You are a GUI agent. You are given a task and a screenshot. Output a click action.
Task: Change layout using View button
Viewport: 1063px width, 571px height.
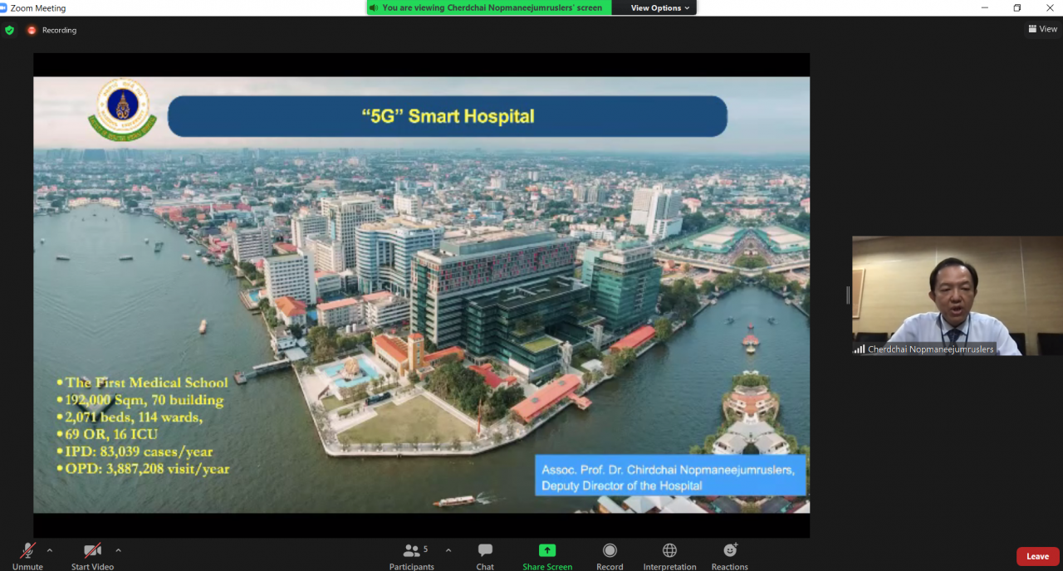pyautogui.click(x=1043, y=29)
